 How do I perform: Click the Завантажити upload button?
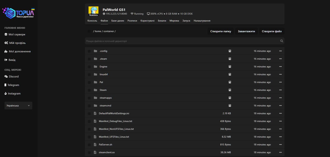tap(246, 31)
